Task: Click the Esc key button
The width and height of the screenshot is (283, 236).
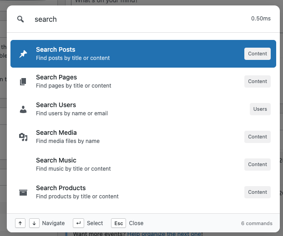Action: click(x=119, y=223)
